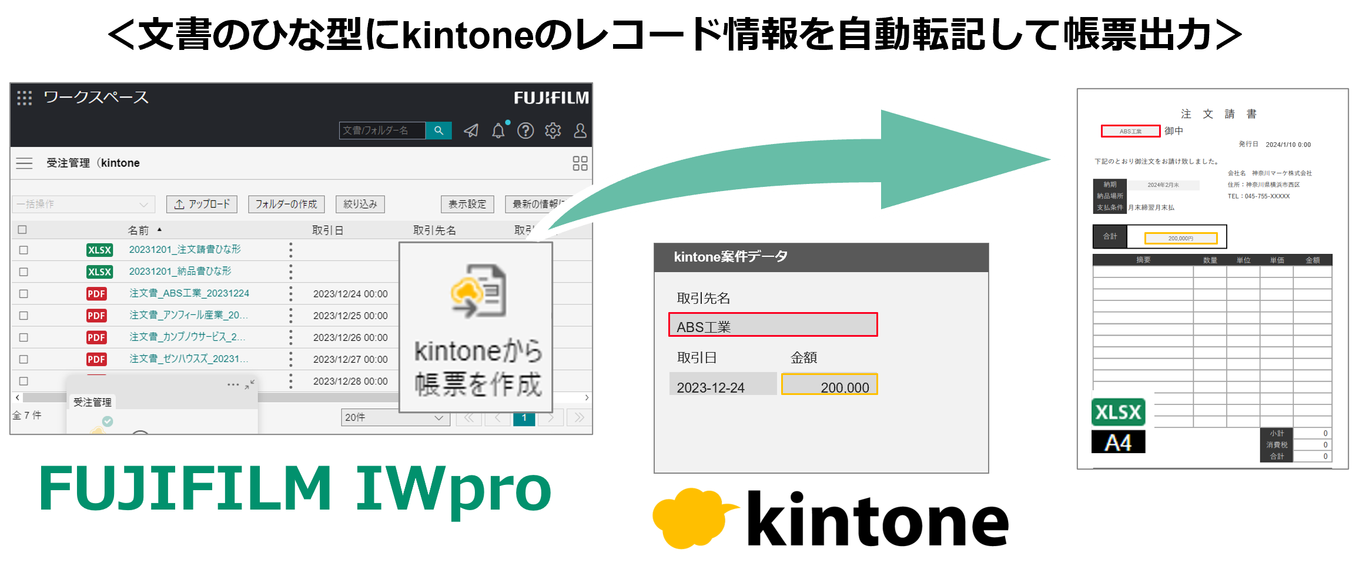The image size is (1366, 566).
Task: Switch to thumbnail grid view
Action: pyautogui.click(x=580, y=163)
